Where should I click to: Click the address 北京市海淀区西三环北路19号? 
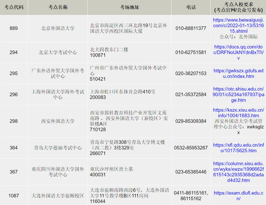(x=121, y=26)
